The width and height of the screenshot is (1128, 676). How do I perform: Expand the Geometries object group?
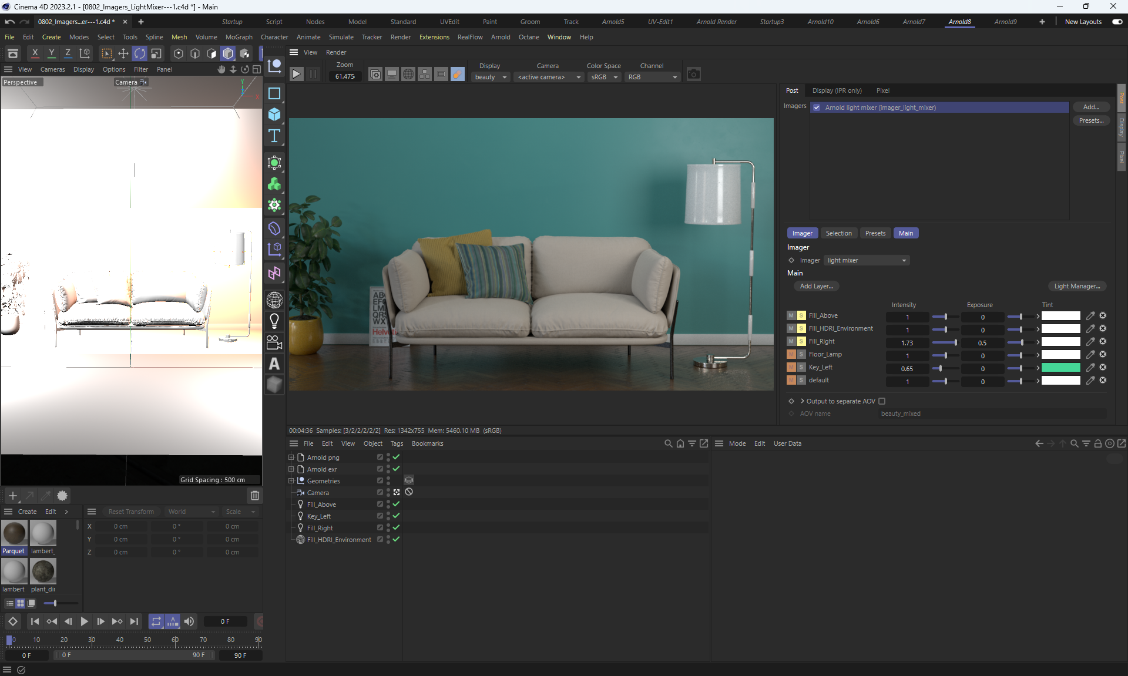[291, 481]
